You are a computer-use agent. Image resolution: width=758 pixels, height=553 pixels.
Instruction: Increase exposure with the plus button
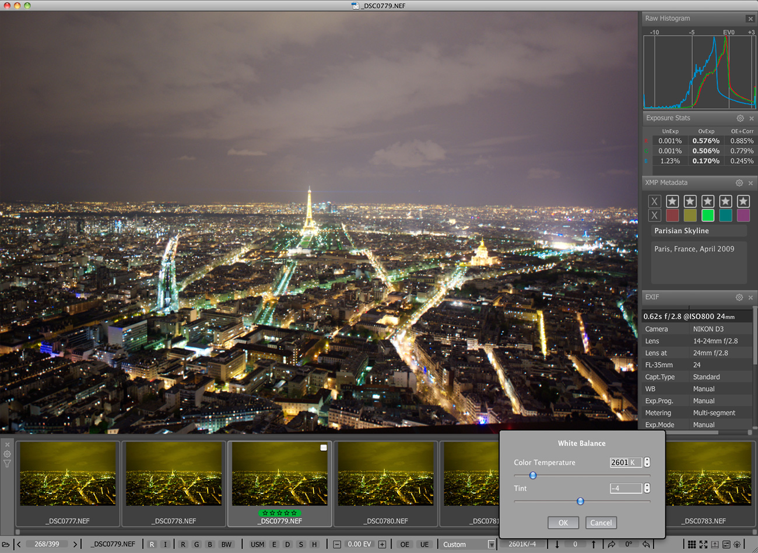(382, 544)
